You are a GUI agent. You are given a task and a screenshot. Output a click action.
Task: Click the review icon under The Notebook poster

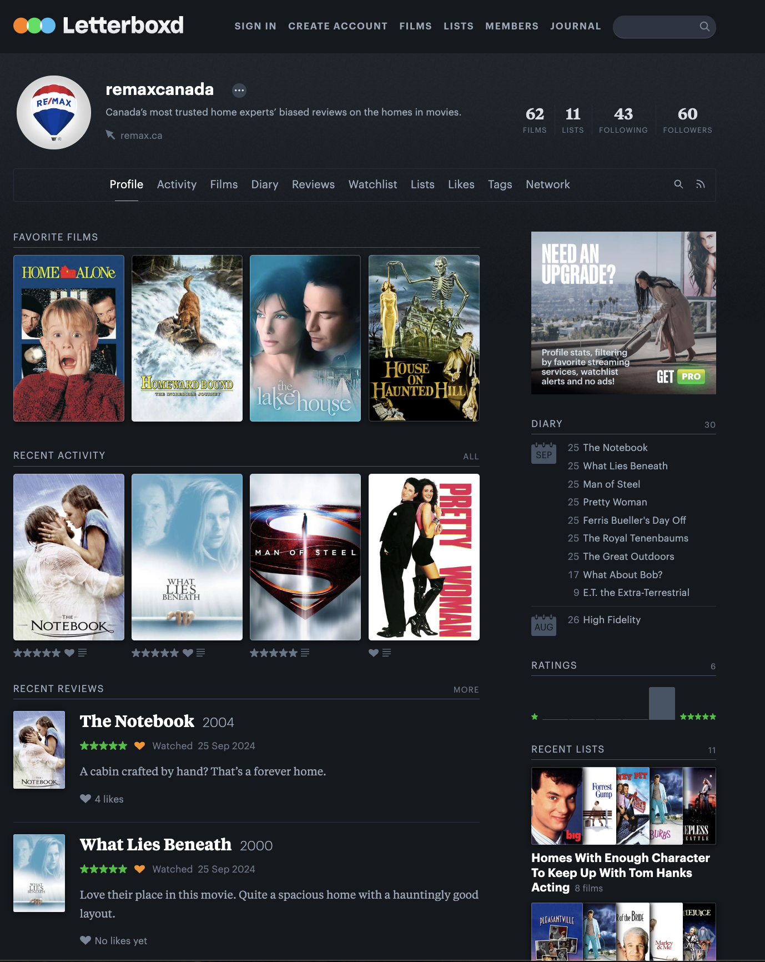pyautogui.click(x=82, y=653)
